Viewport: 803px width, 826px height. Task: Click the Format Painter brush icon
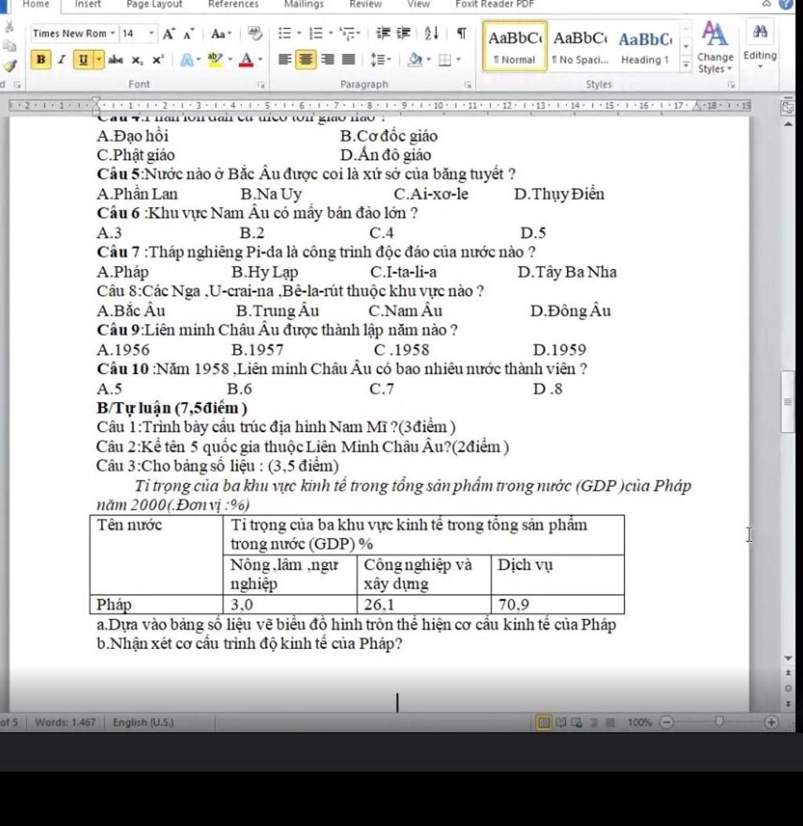(10, 65)
